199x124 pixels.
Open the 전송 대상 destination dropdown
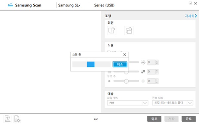coord(172,103)
